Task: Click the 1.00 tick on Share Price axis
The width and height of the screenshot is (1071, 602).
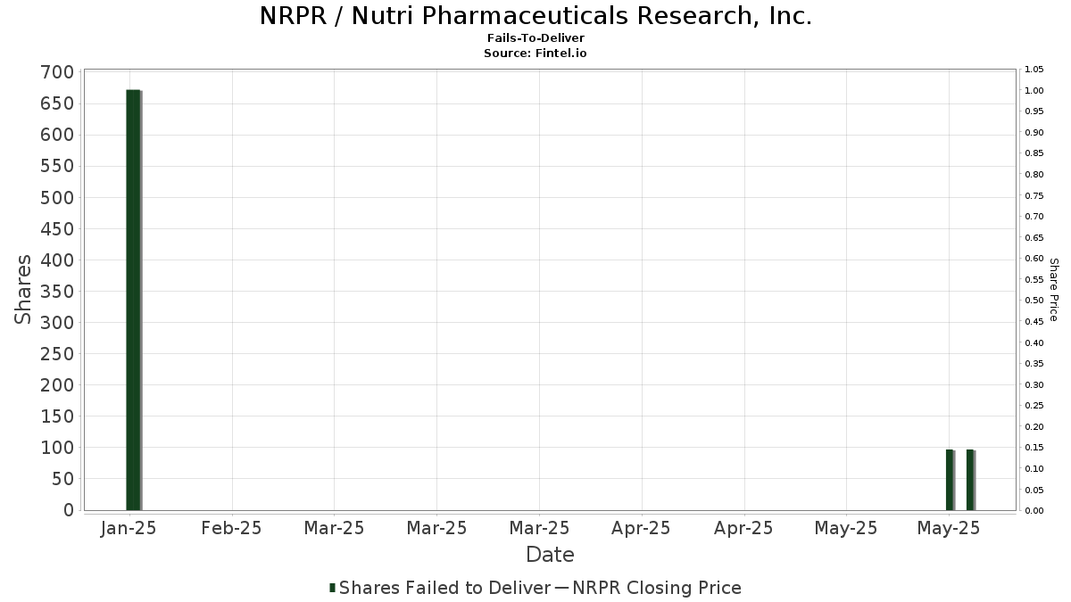Action: pos(1034,91)
